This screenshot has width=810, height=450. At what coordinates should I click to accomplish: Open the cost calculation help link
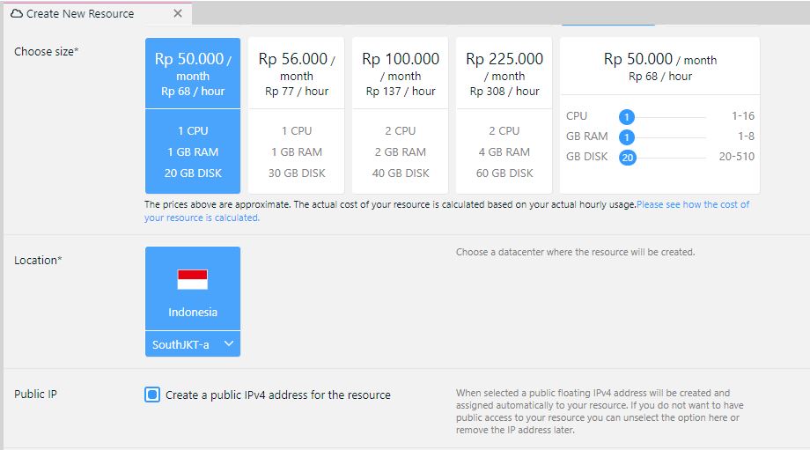(x=692, y=204)
